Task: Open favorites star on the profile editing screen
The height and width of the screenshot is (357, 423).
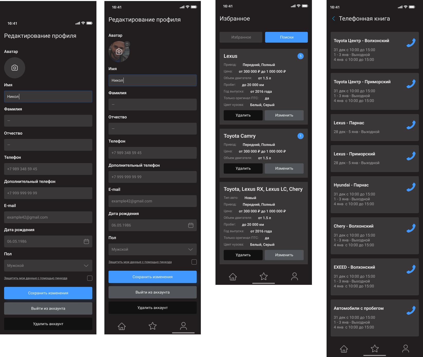Action: point(152,326)
